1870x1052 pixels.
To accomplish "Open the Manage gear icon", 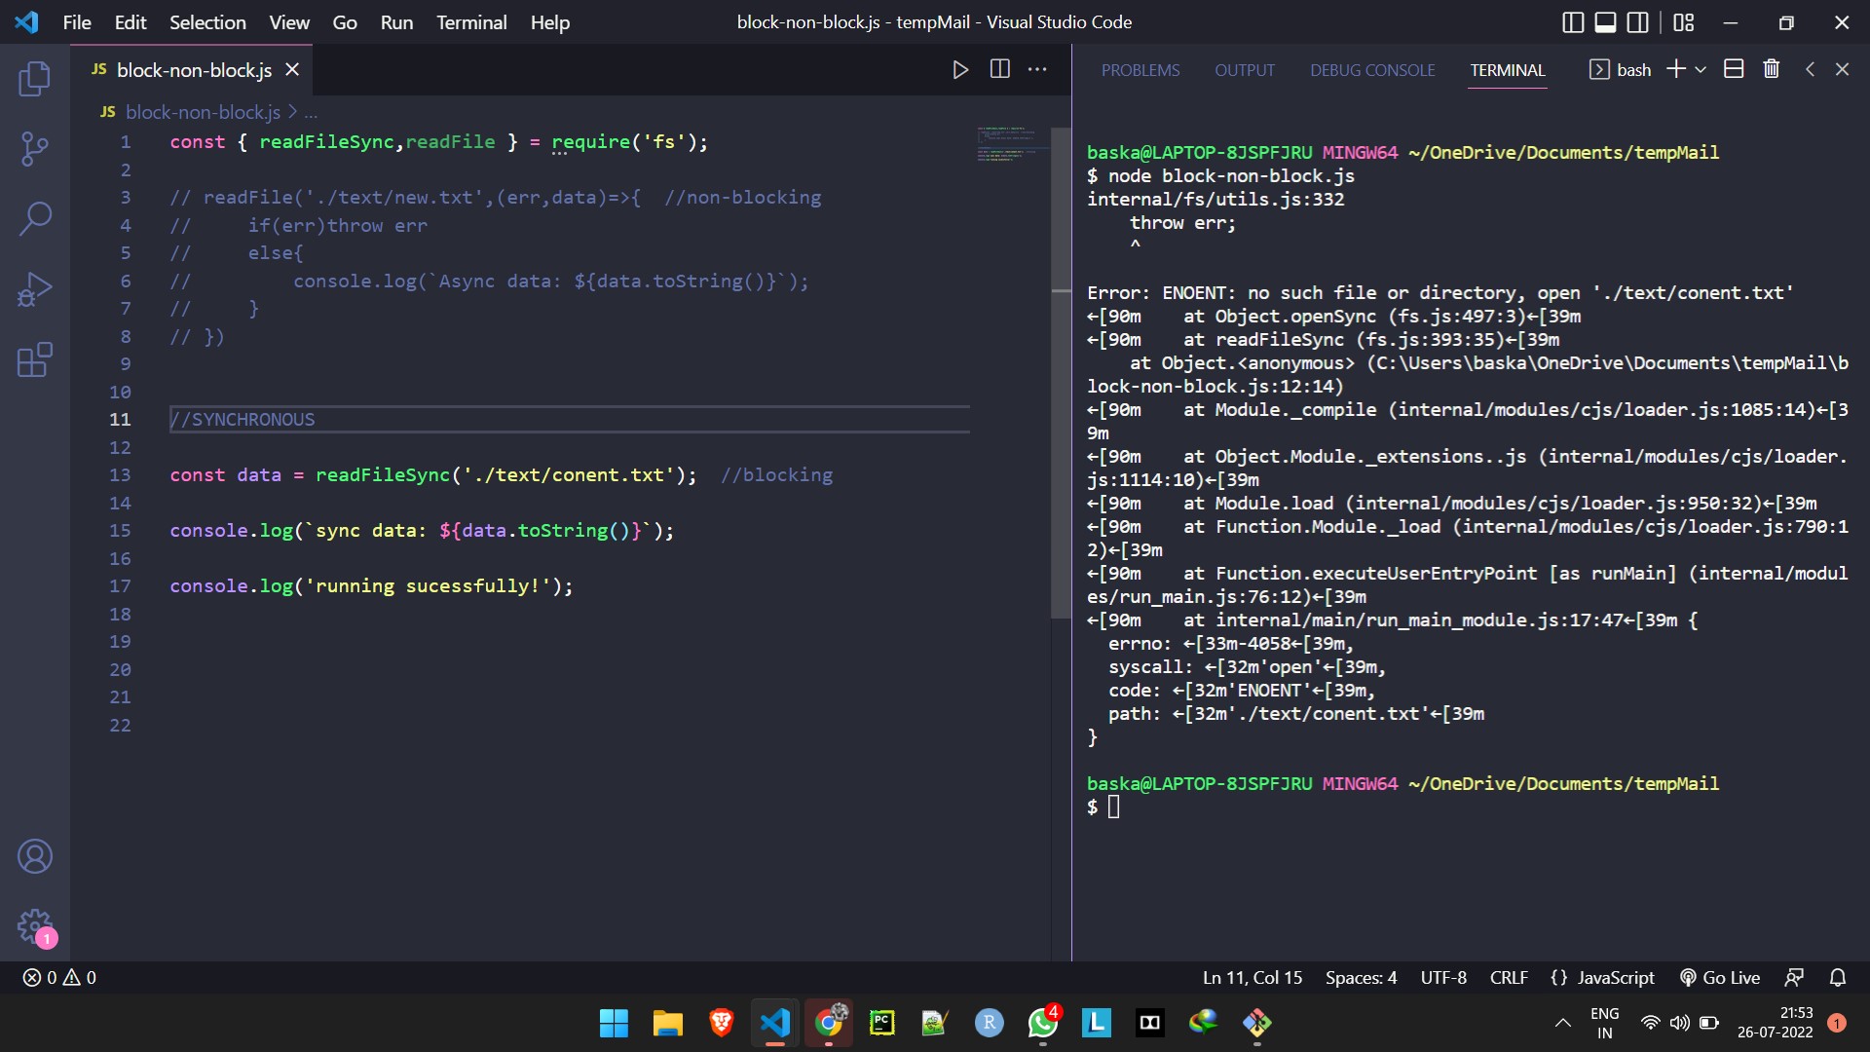I will click(x=35, y=927).
